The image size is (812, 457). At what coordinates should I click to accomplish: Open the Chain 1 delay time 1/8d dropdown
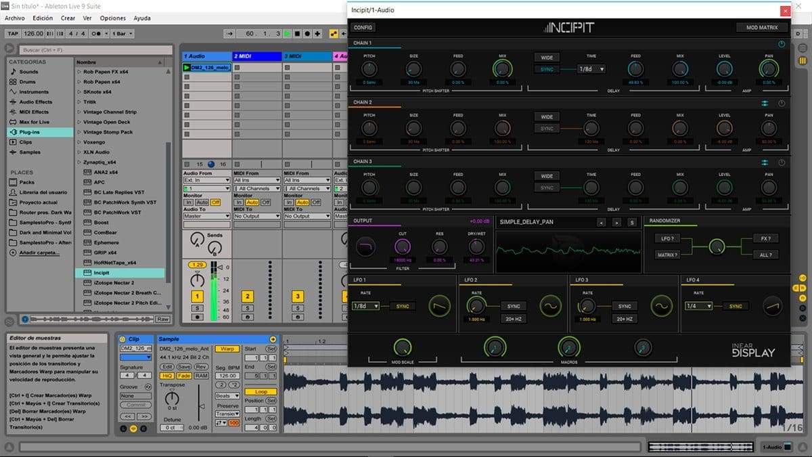(x=591, y=69)
